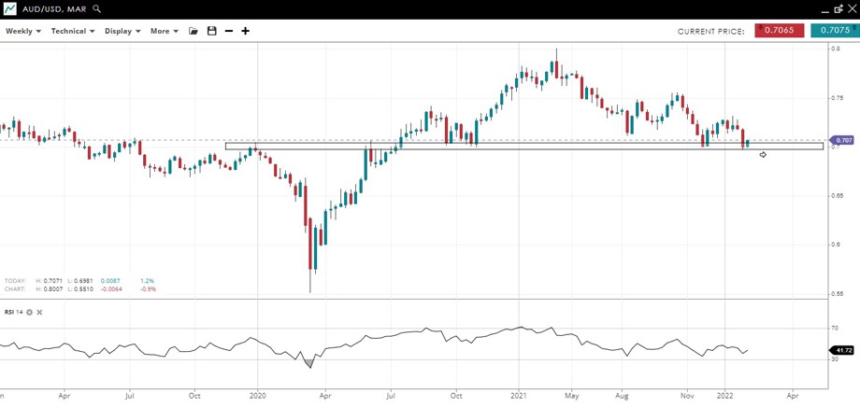The height and width of the screenshot is (407, 860).
Task: Save the chart using the floppy disk icon
Action: (212, 31)
